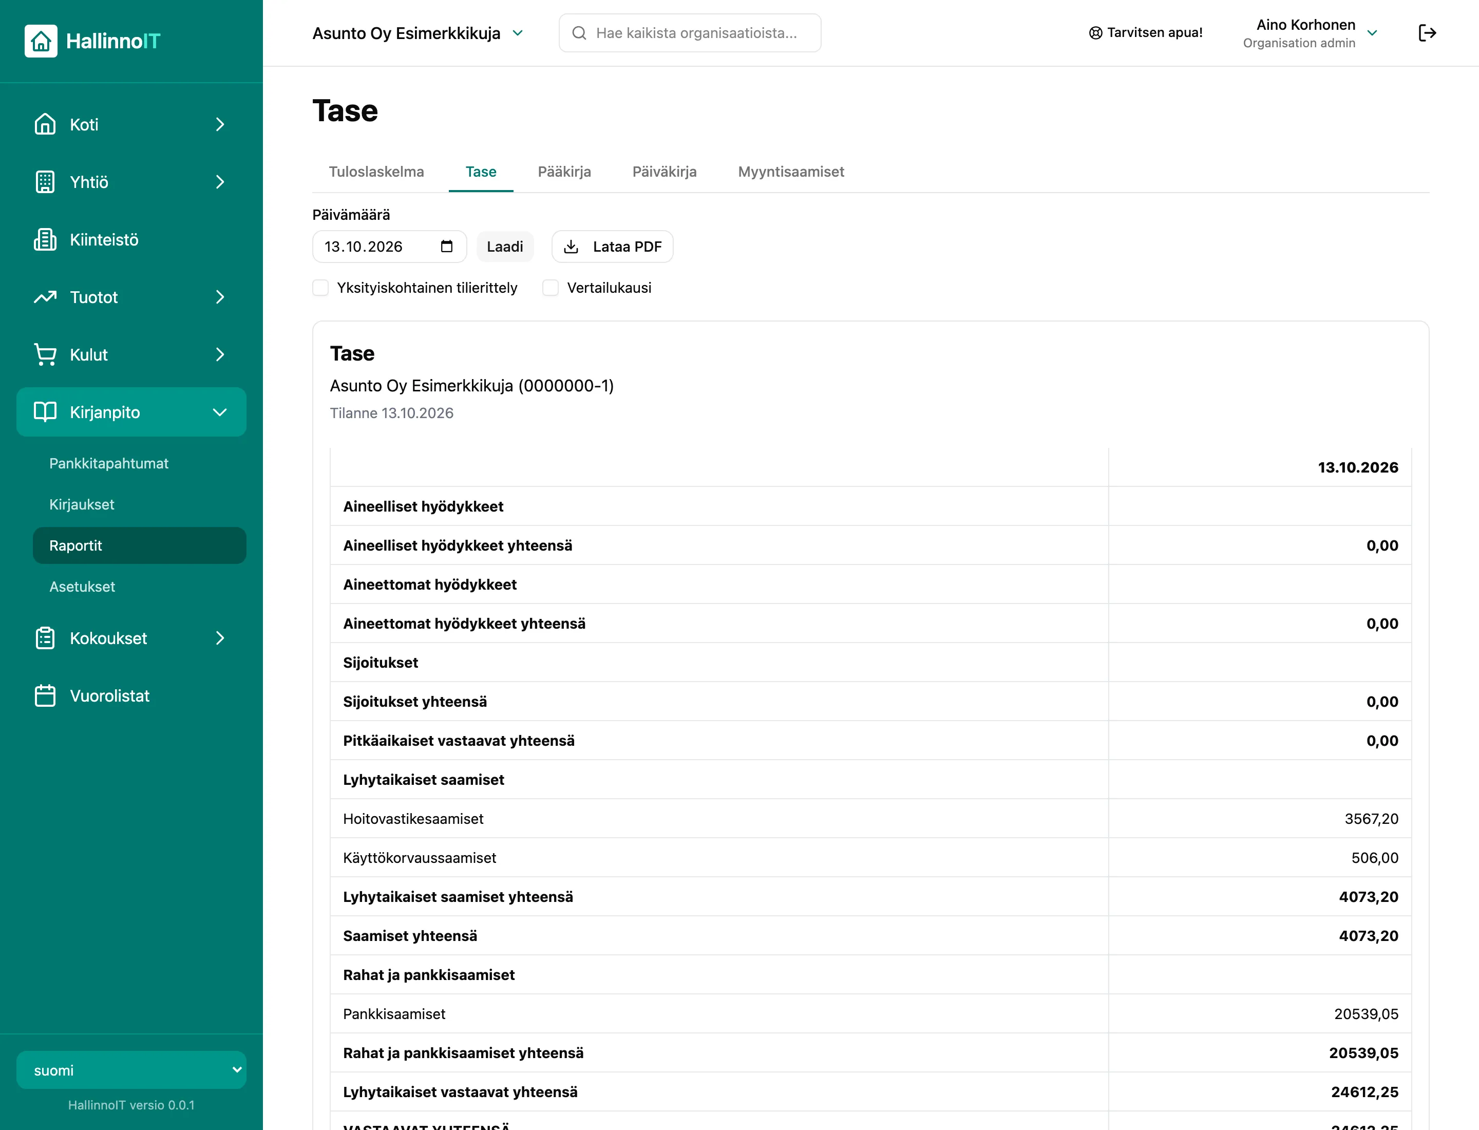Select Pankkitapahtumat in the sidebar
The width and height of the screenshot is (1479, 1130).
point(109,463)
